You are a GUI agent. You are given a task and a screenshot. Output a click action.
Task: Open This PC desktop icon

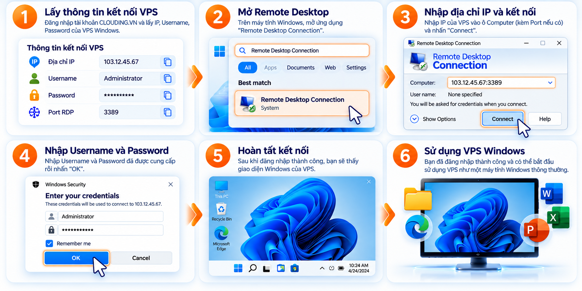tap(221, 189)
